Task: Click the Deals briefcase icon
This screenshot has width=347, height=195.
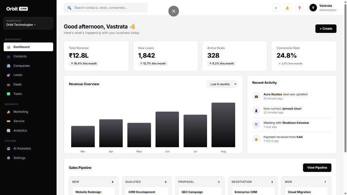Action: (8, 85)
